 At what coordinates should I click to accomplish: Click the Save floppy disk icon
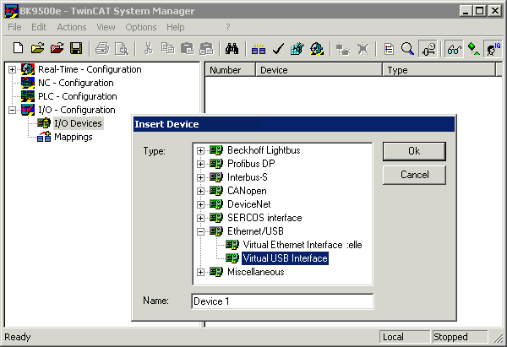coord(76,49)
